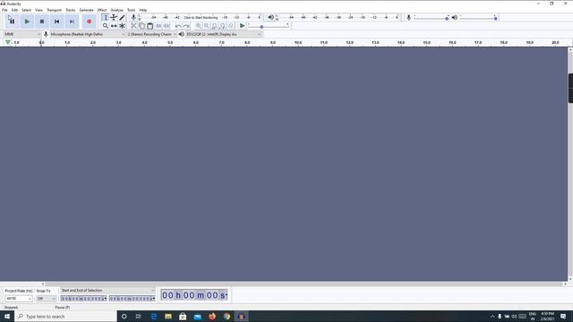The height and width of the screenshot is (322, 573).
Task: Open the View menu
Action: (38, 10)
